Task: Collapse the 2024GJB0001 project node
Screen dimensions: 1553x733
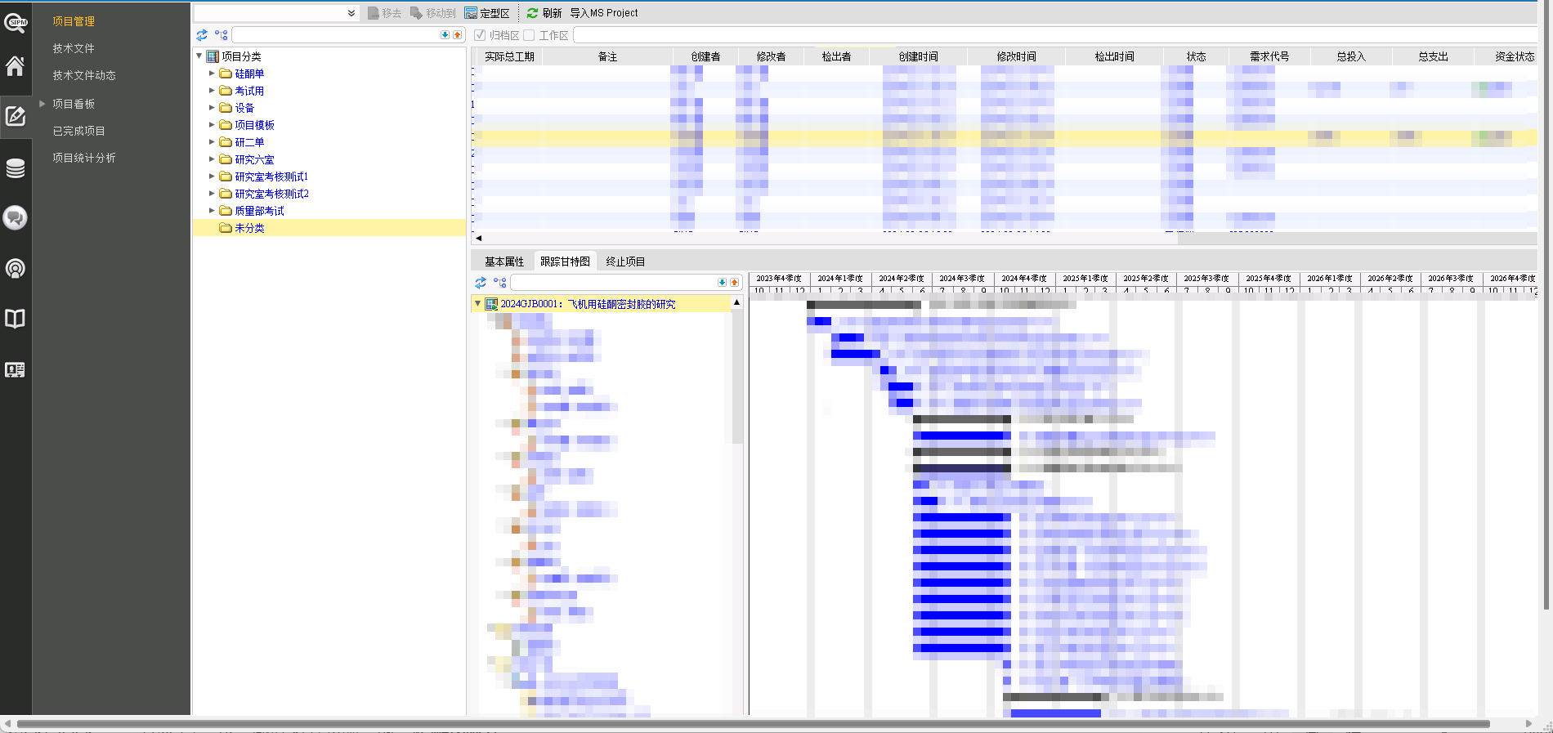Action: pyautogui.click(x=478, y=304)
